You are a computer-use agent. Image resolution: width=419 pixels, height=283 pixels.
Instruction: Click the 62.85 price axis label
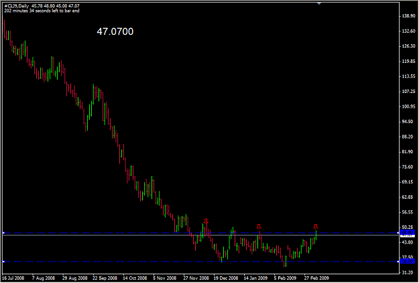[x=408, y=197]
